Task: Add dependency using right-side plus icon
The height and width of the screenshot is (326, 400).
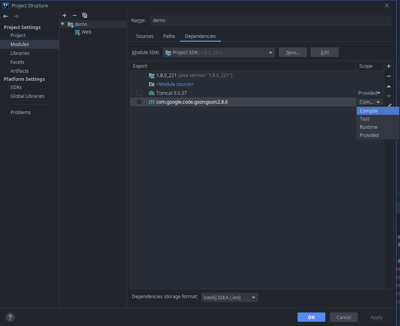Action: pos(389,66)
